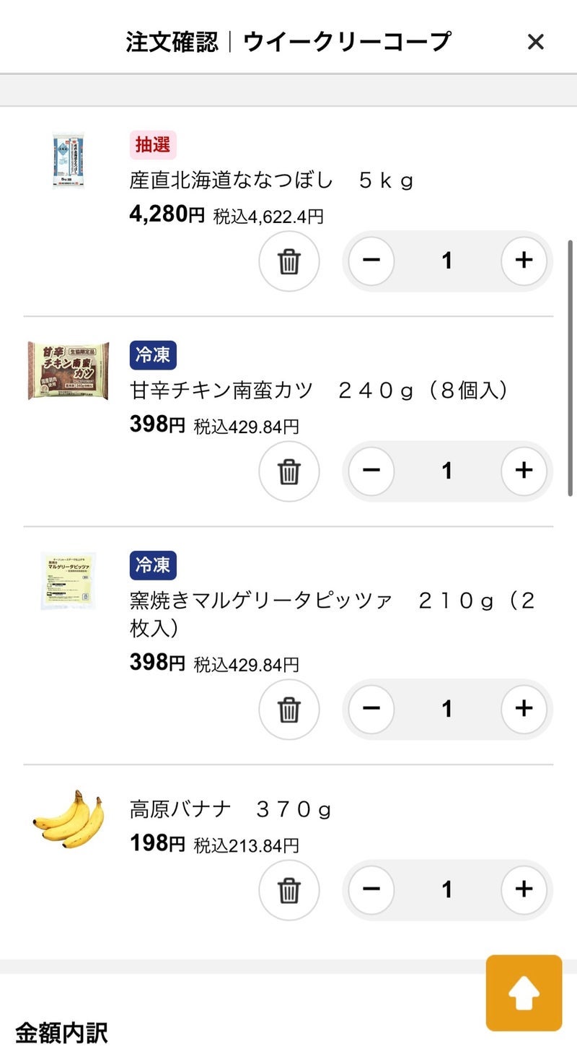
Task: Delete 高原バナナ from the order
Action: pos(288,889)
